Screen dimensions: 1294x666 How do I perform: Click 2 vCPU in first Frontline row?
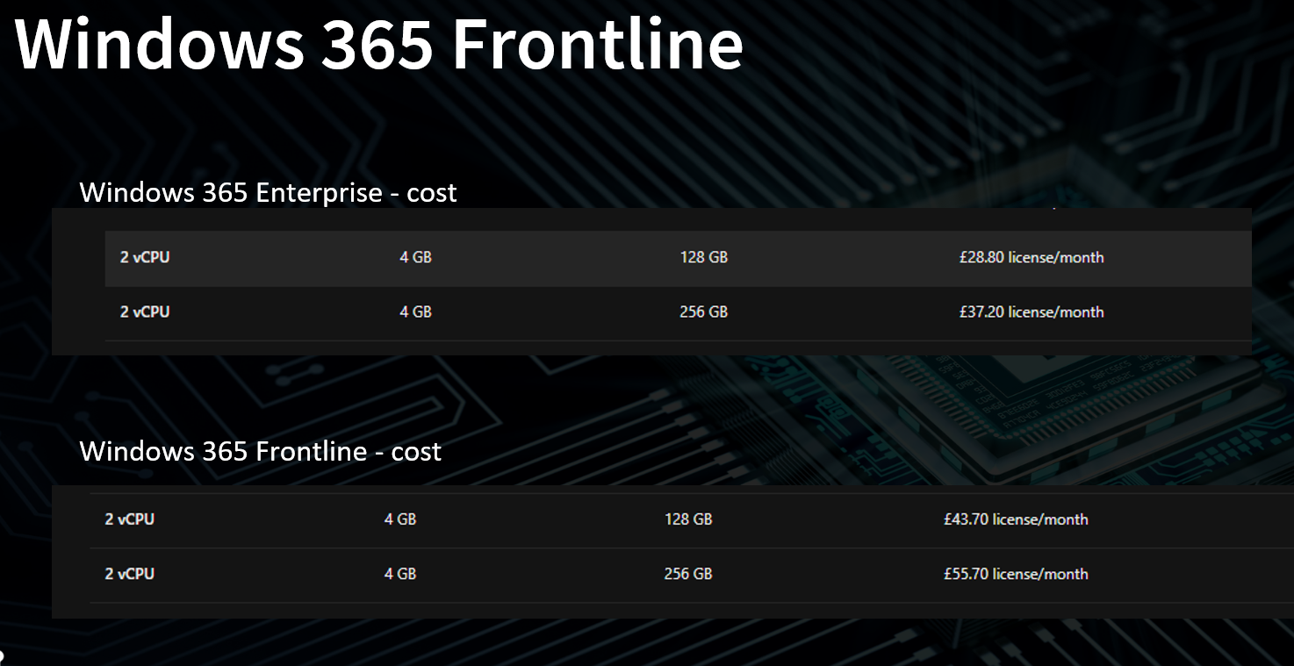130,519
